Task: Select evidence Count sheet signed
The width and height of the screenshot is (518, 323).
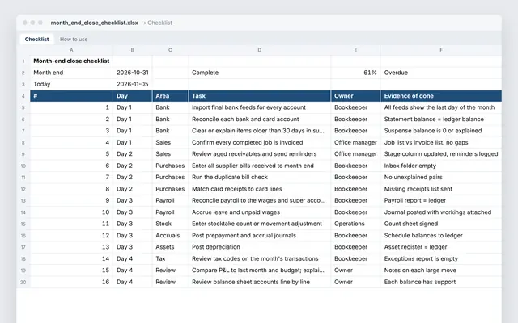Action: [441, 224]
